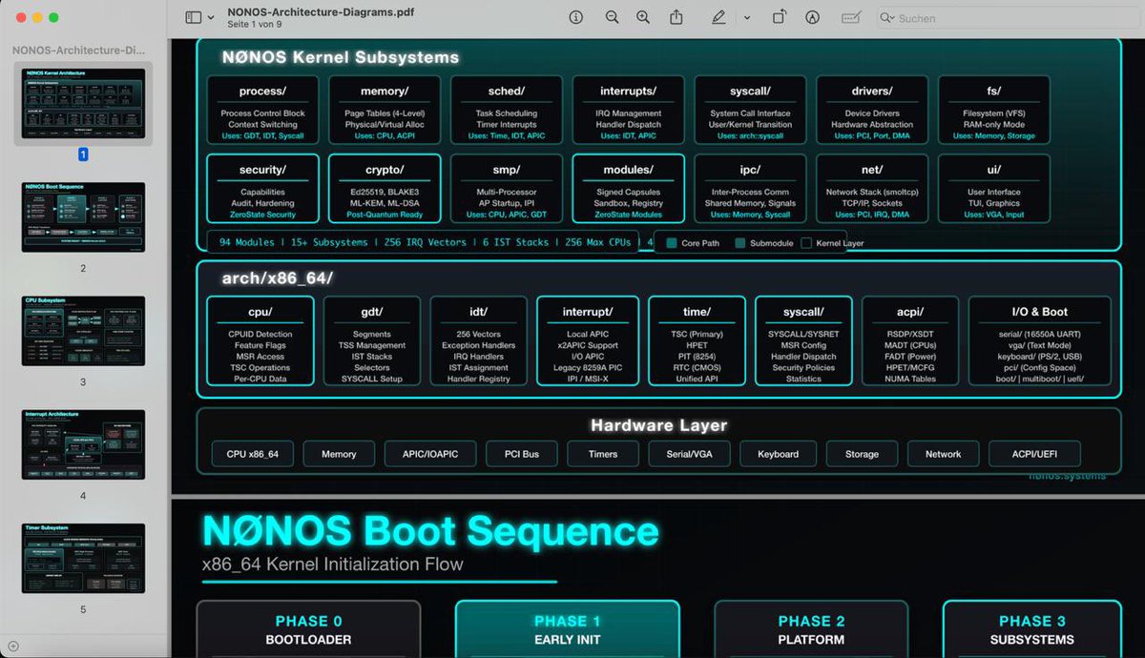The width and height of the screenshot is (1145, 658).
Task: Click the PHASE 3 SUBSYSTEMS box
Action: point(1031,629)
